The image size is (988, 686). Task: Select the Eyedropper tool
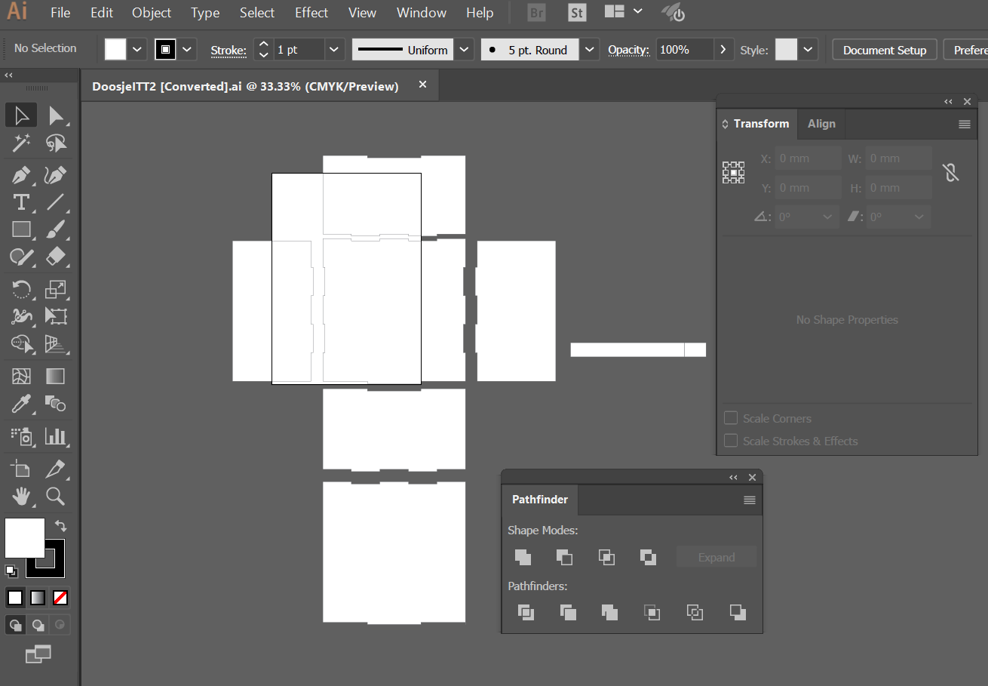pos(21,403)
